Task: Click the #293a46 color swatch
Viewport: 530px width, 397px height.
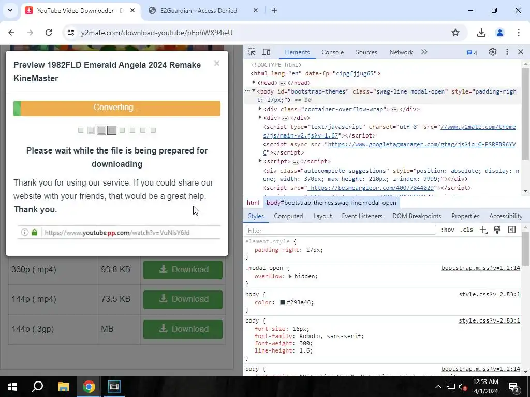Action: point(283,302)
